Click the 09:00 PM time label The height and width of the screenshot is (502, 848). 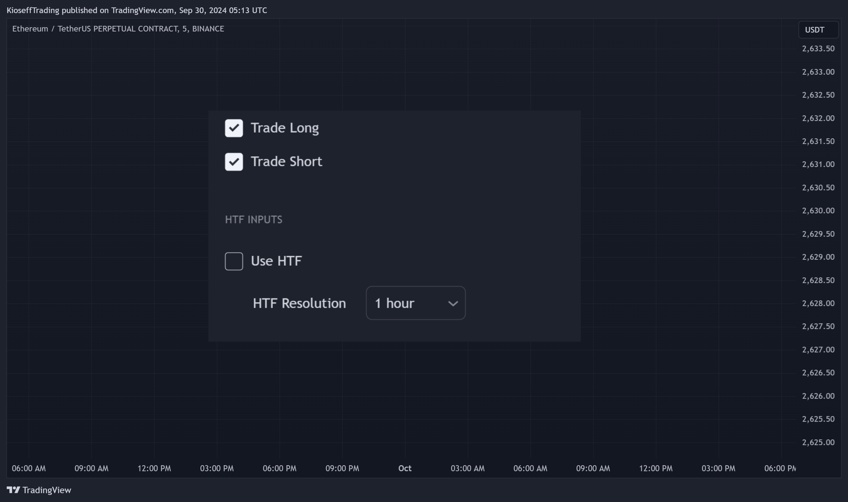click(342, 468)
